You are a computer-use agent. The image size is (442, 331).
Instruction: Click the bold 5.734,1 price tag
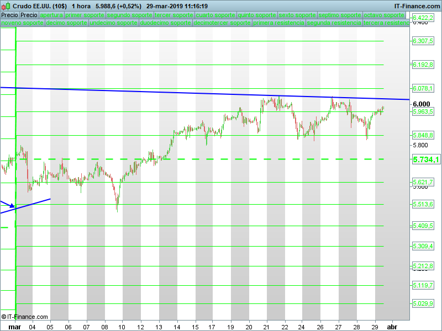coord(425,159)
